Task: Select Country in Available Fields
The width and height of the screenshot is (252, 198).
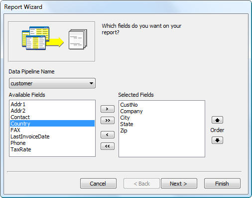Action: [52, 124]
